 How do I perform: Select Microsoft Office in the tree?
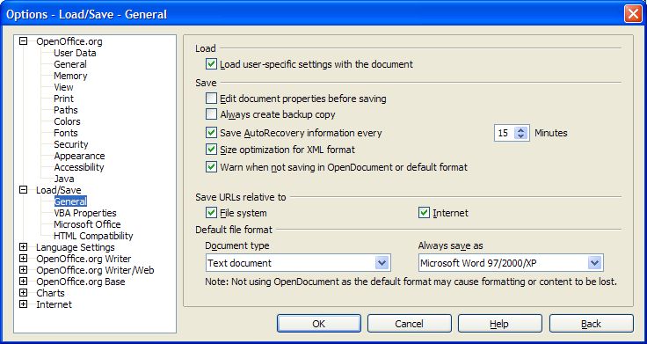pyautogui.click(x=87, y=224)
